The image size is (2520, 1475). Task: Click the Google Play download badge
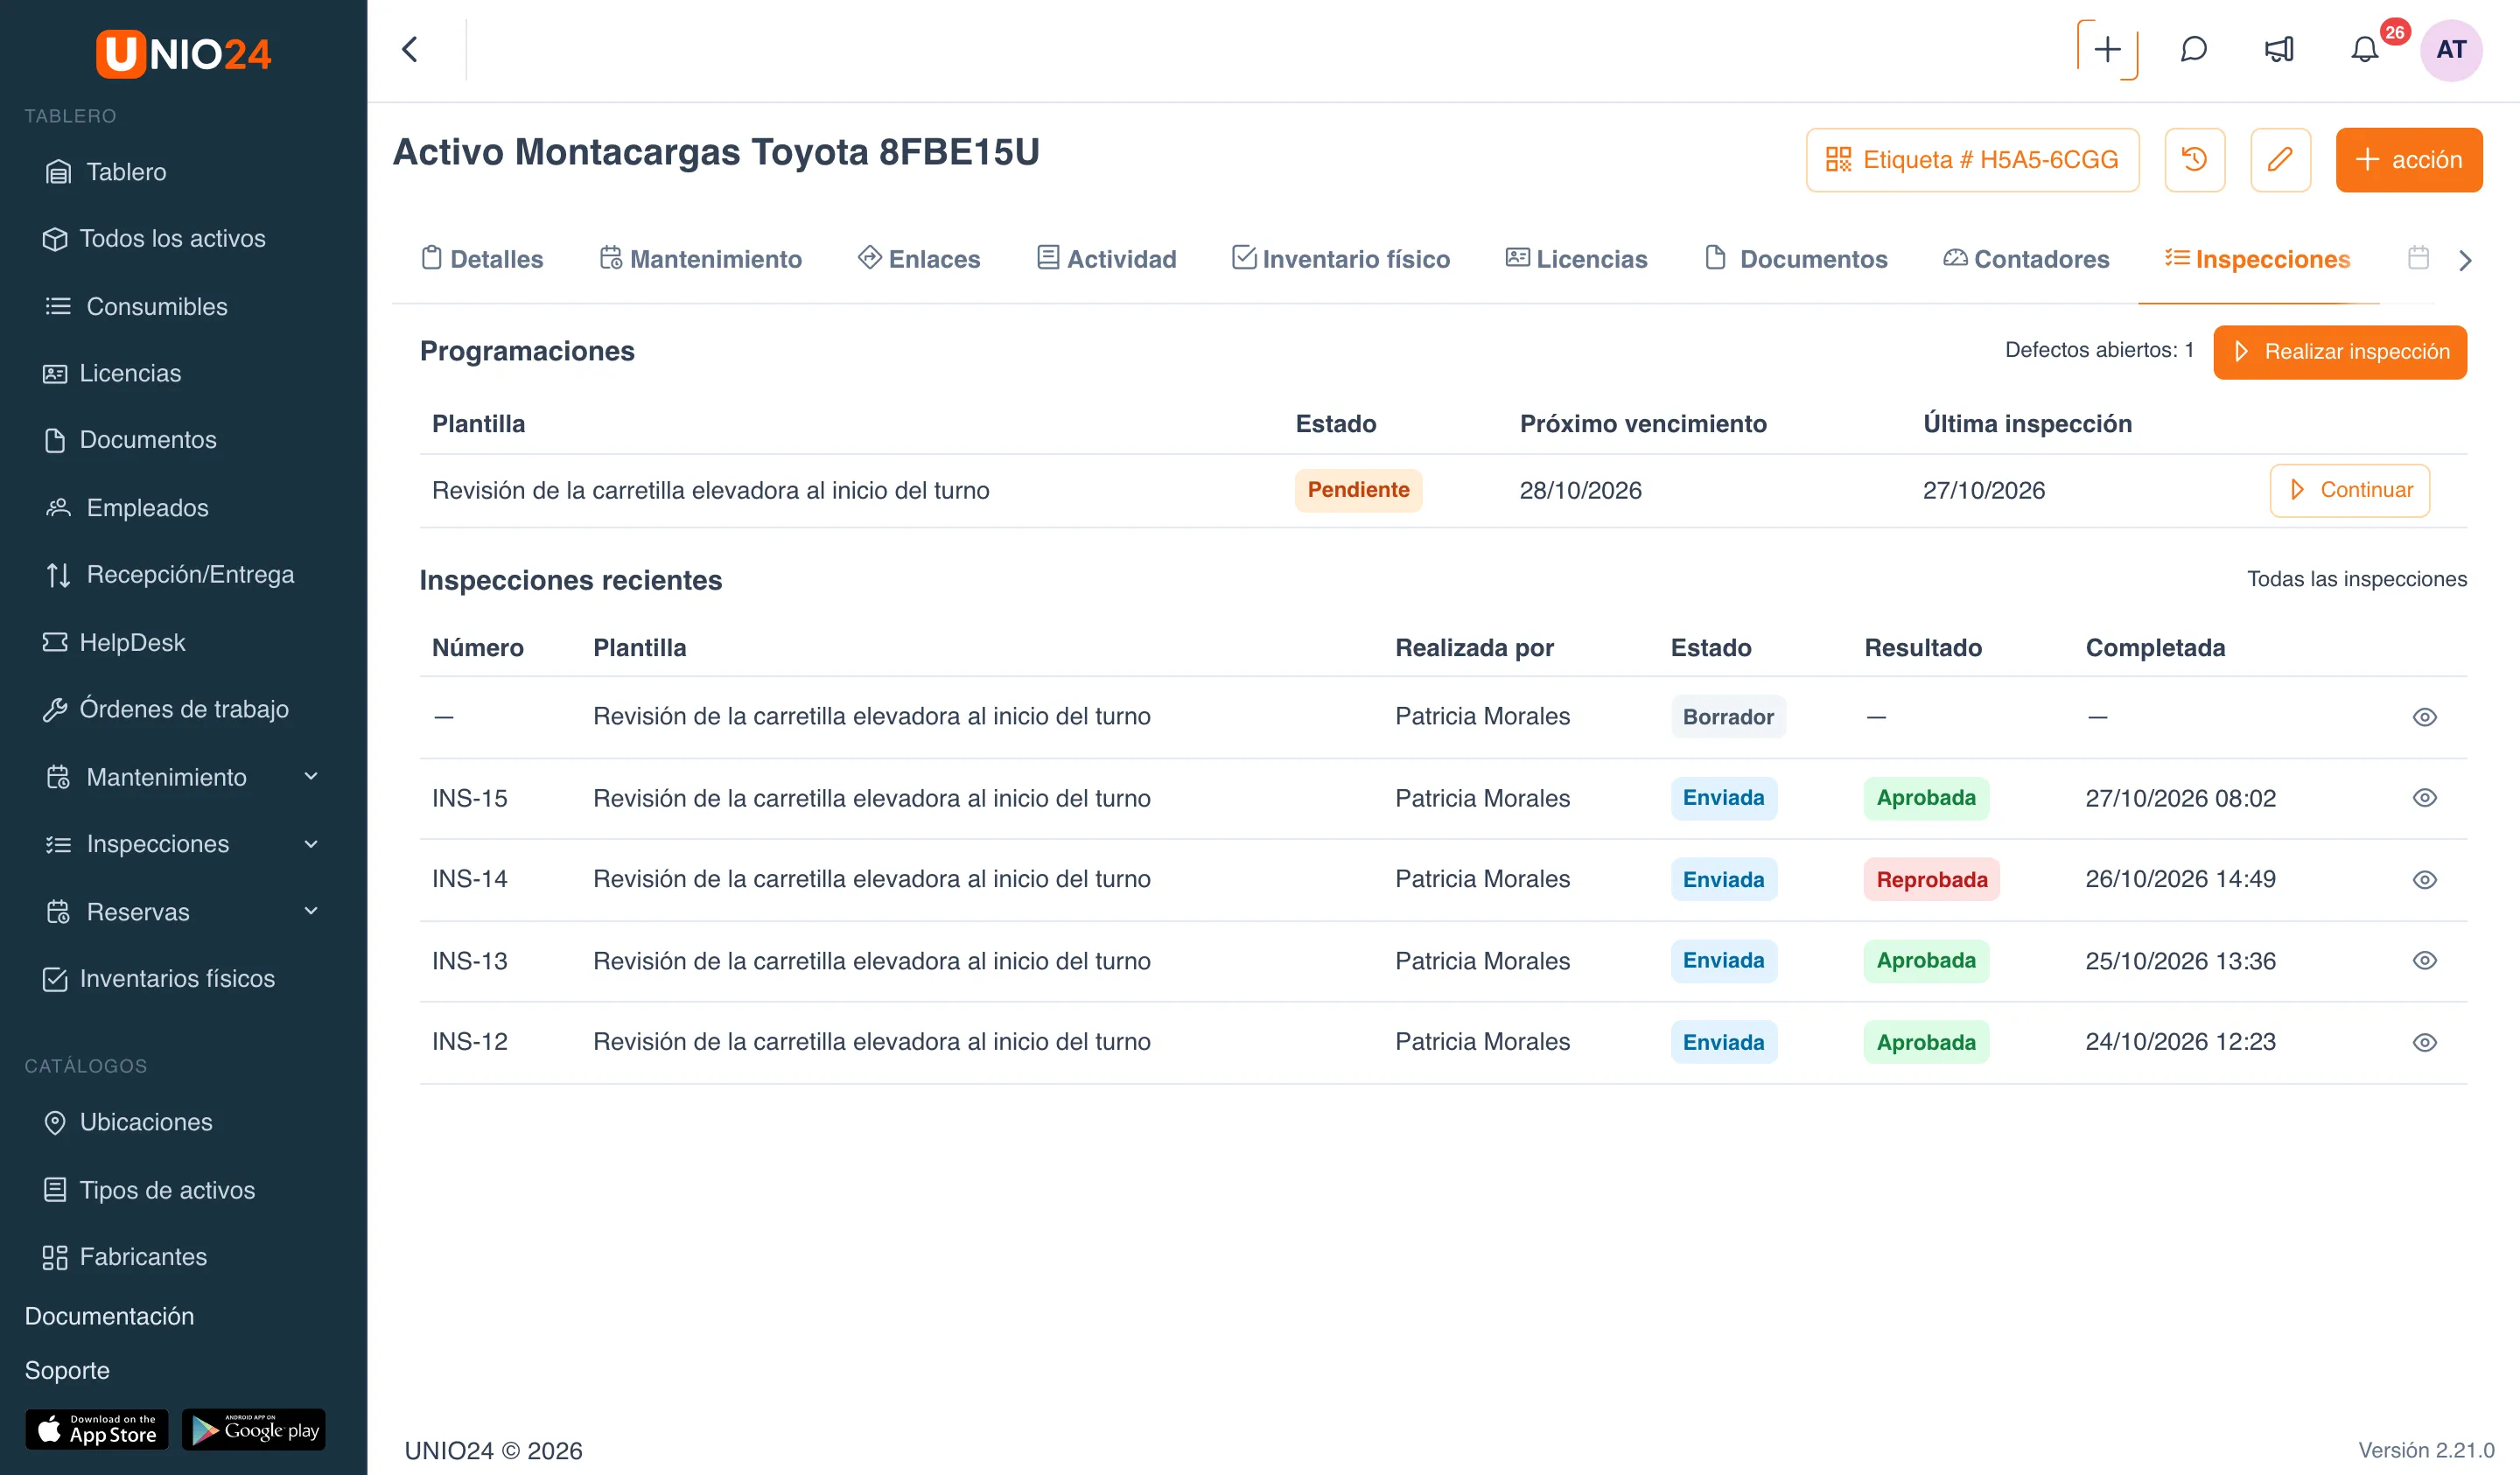pos(254,1429)
